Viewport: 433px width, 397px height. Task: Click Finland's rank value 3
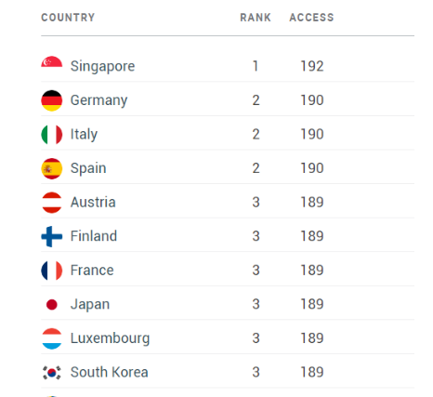point(256,236)
